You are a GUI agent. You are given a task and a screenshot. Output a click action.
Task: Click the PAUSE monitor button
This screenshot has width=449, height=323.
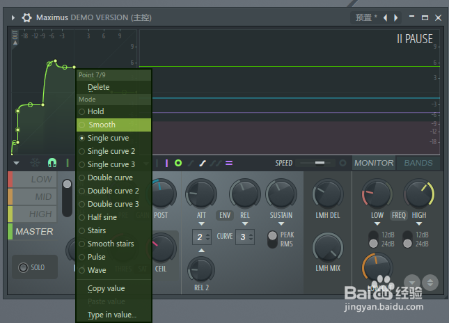click(x=415, y=39)
